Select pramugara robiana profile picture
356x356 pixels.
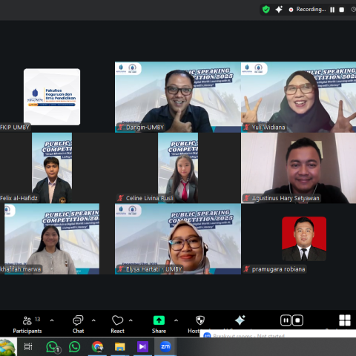tap(304, 239)
